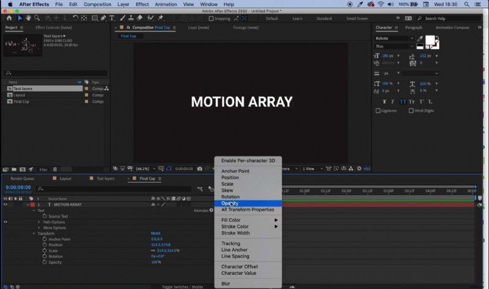This screenshot has height=289, width=489.
Task: Toggle Faux Bold in Character panel
Action: [384, 101]
